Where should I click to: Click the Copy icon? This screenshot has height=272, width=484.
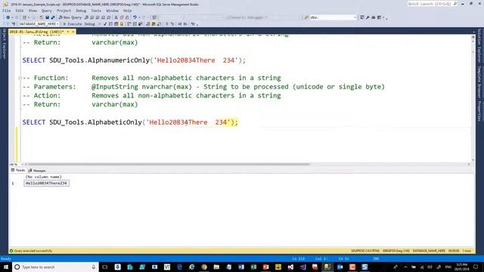[122, 17]
